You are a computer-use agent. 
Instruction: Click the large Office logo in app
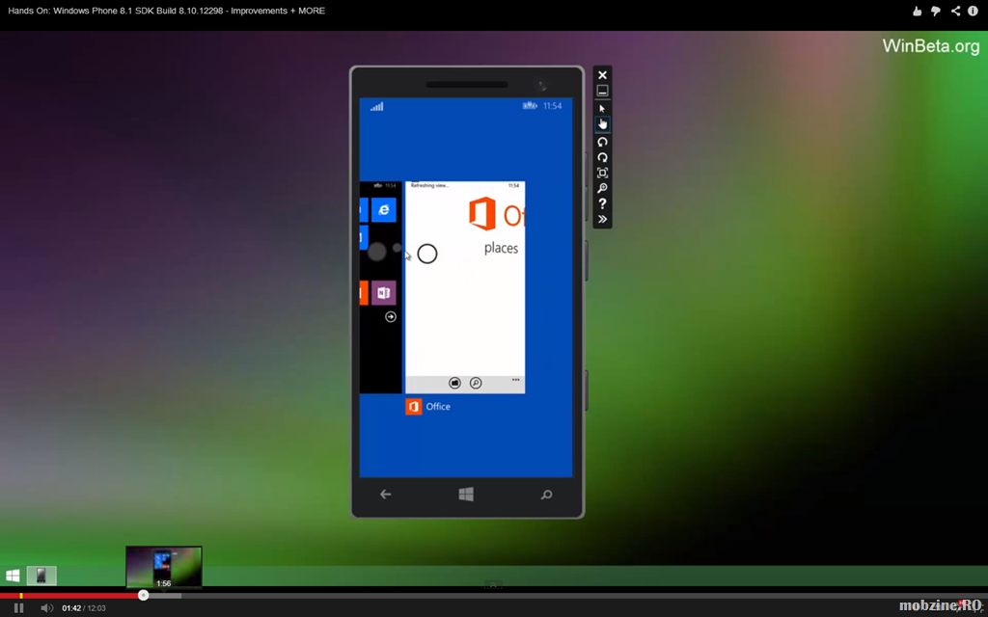(x=482, y=214)
